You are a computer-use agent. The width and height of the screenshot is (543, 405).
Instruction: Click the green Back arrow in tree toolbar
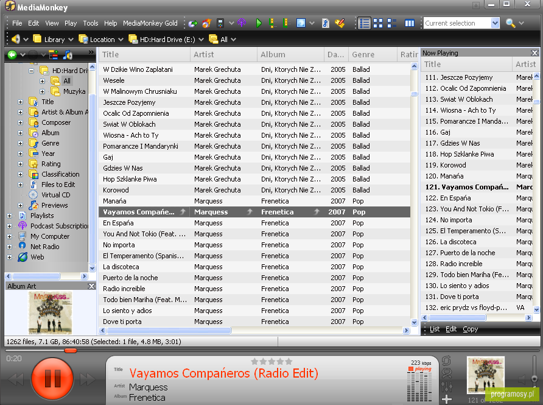(x=12, y=55)
